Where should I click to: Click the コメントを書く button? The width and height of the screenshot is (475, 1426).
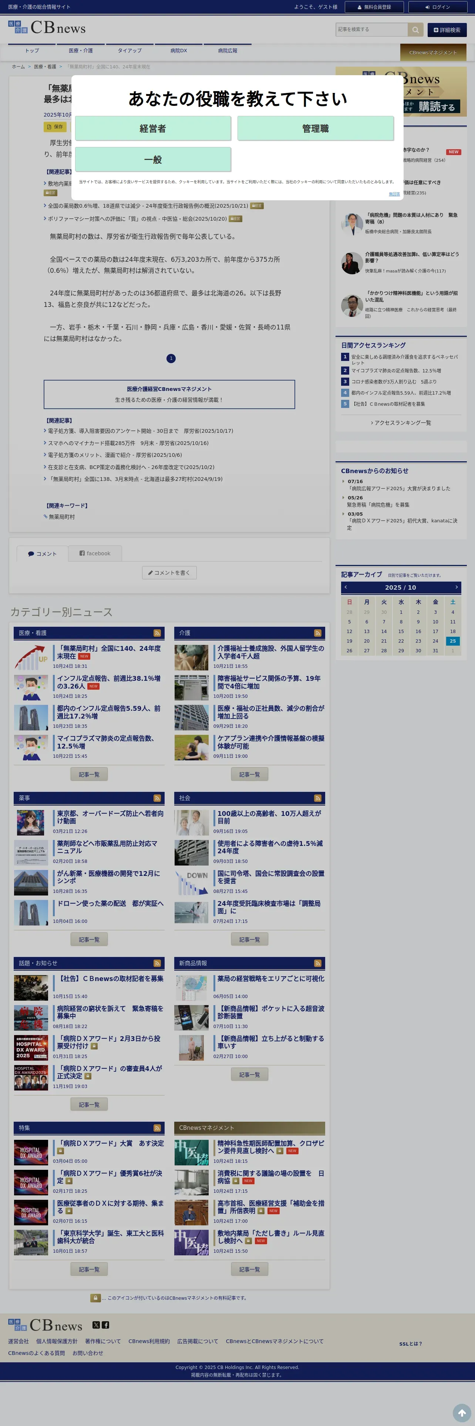pyautogui.click(x=169, y=572)
